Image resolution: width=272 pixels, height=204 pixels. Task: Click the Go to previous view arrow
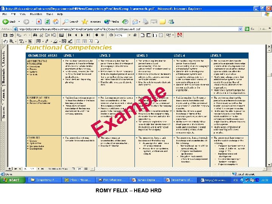click(96, 35)
